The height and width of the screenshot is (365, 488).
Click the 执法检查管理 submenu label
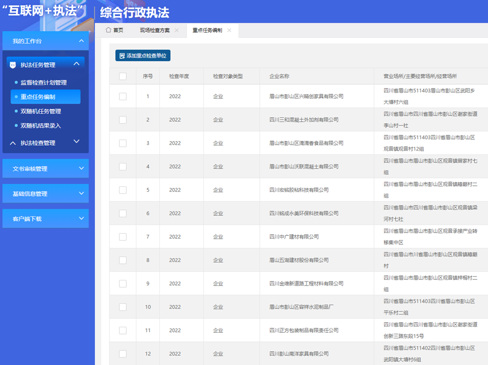coord(38,143)
